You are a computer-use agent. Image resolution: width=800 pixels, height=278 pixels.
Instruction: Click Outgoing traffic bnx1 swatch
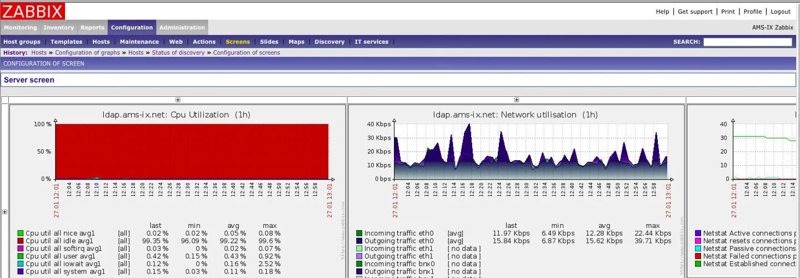coord(359,272)
